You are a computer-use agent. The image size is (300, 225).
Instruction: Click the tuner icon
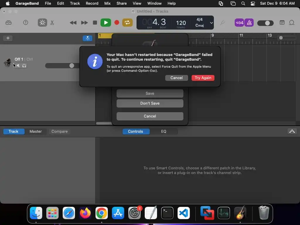pos(222,23)
